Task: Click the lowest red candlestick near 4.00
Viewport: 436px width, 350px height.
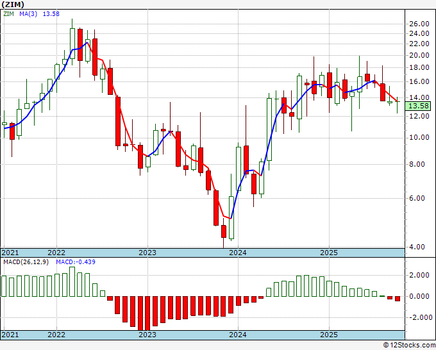Action: [x=224, y=231]
